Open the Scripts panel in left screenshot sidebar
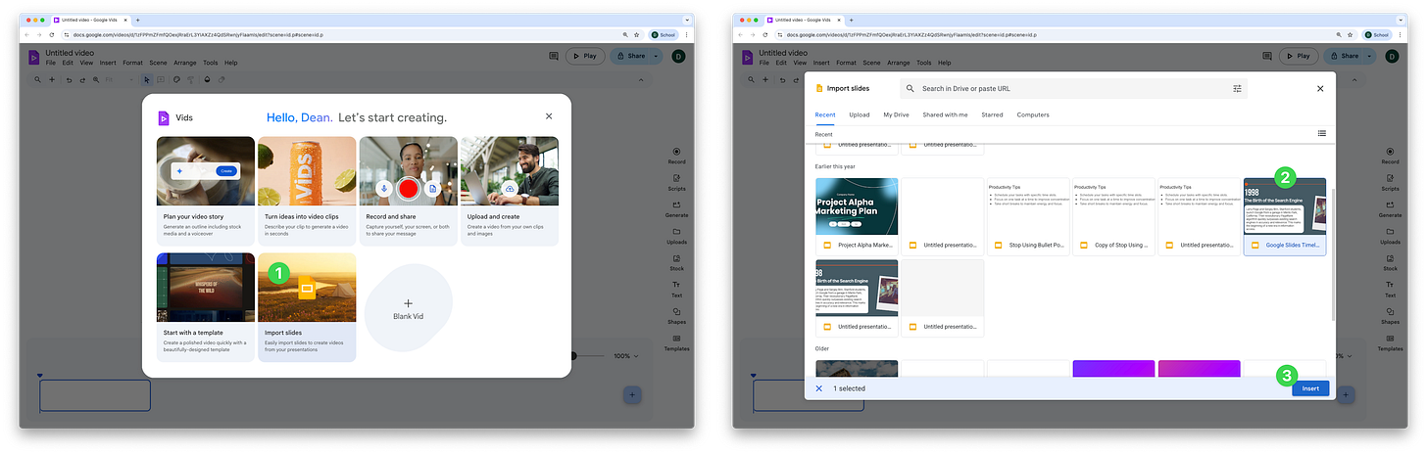Image resolution: width=1427 pixels, height=454 pixels. (x=676, y=182)
